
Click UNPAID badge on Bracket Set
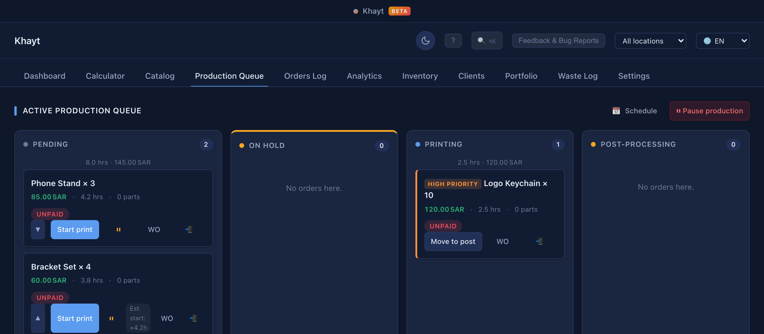point(50,298)
